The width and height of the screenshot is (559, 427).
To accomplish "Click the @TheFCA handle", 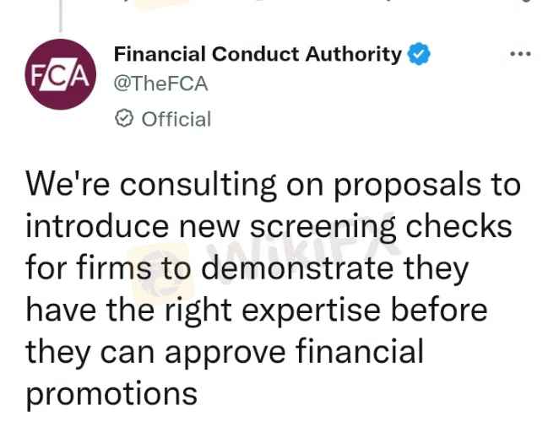I will [x=160, y=84].
